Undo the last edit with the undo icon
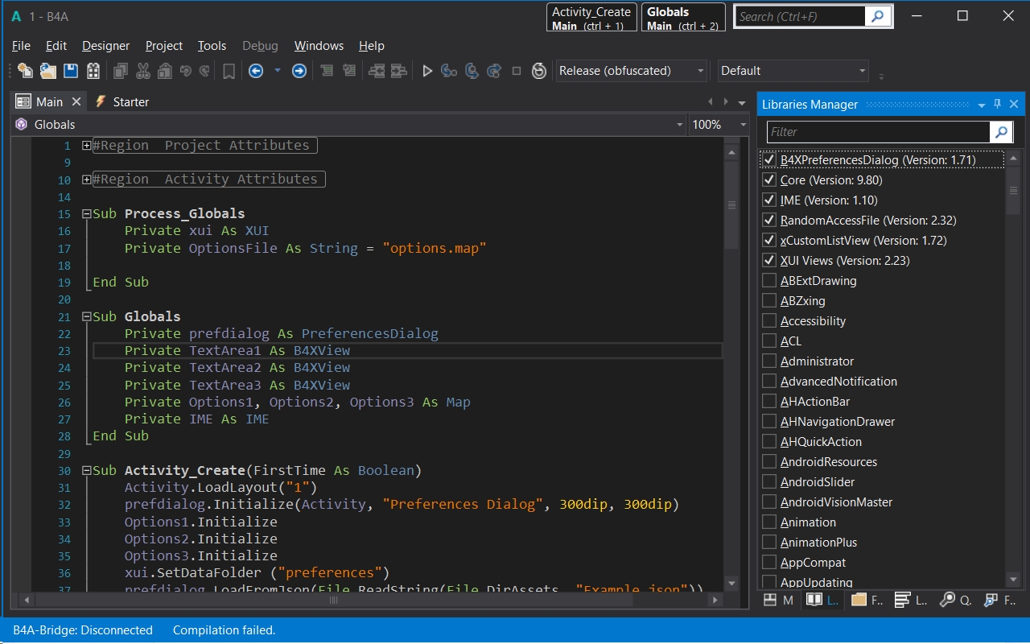This screenshot has height=644, width=1030. pos(184,71)
